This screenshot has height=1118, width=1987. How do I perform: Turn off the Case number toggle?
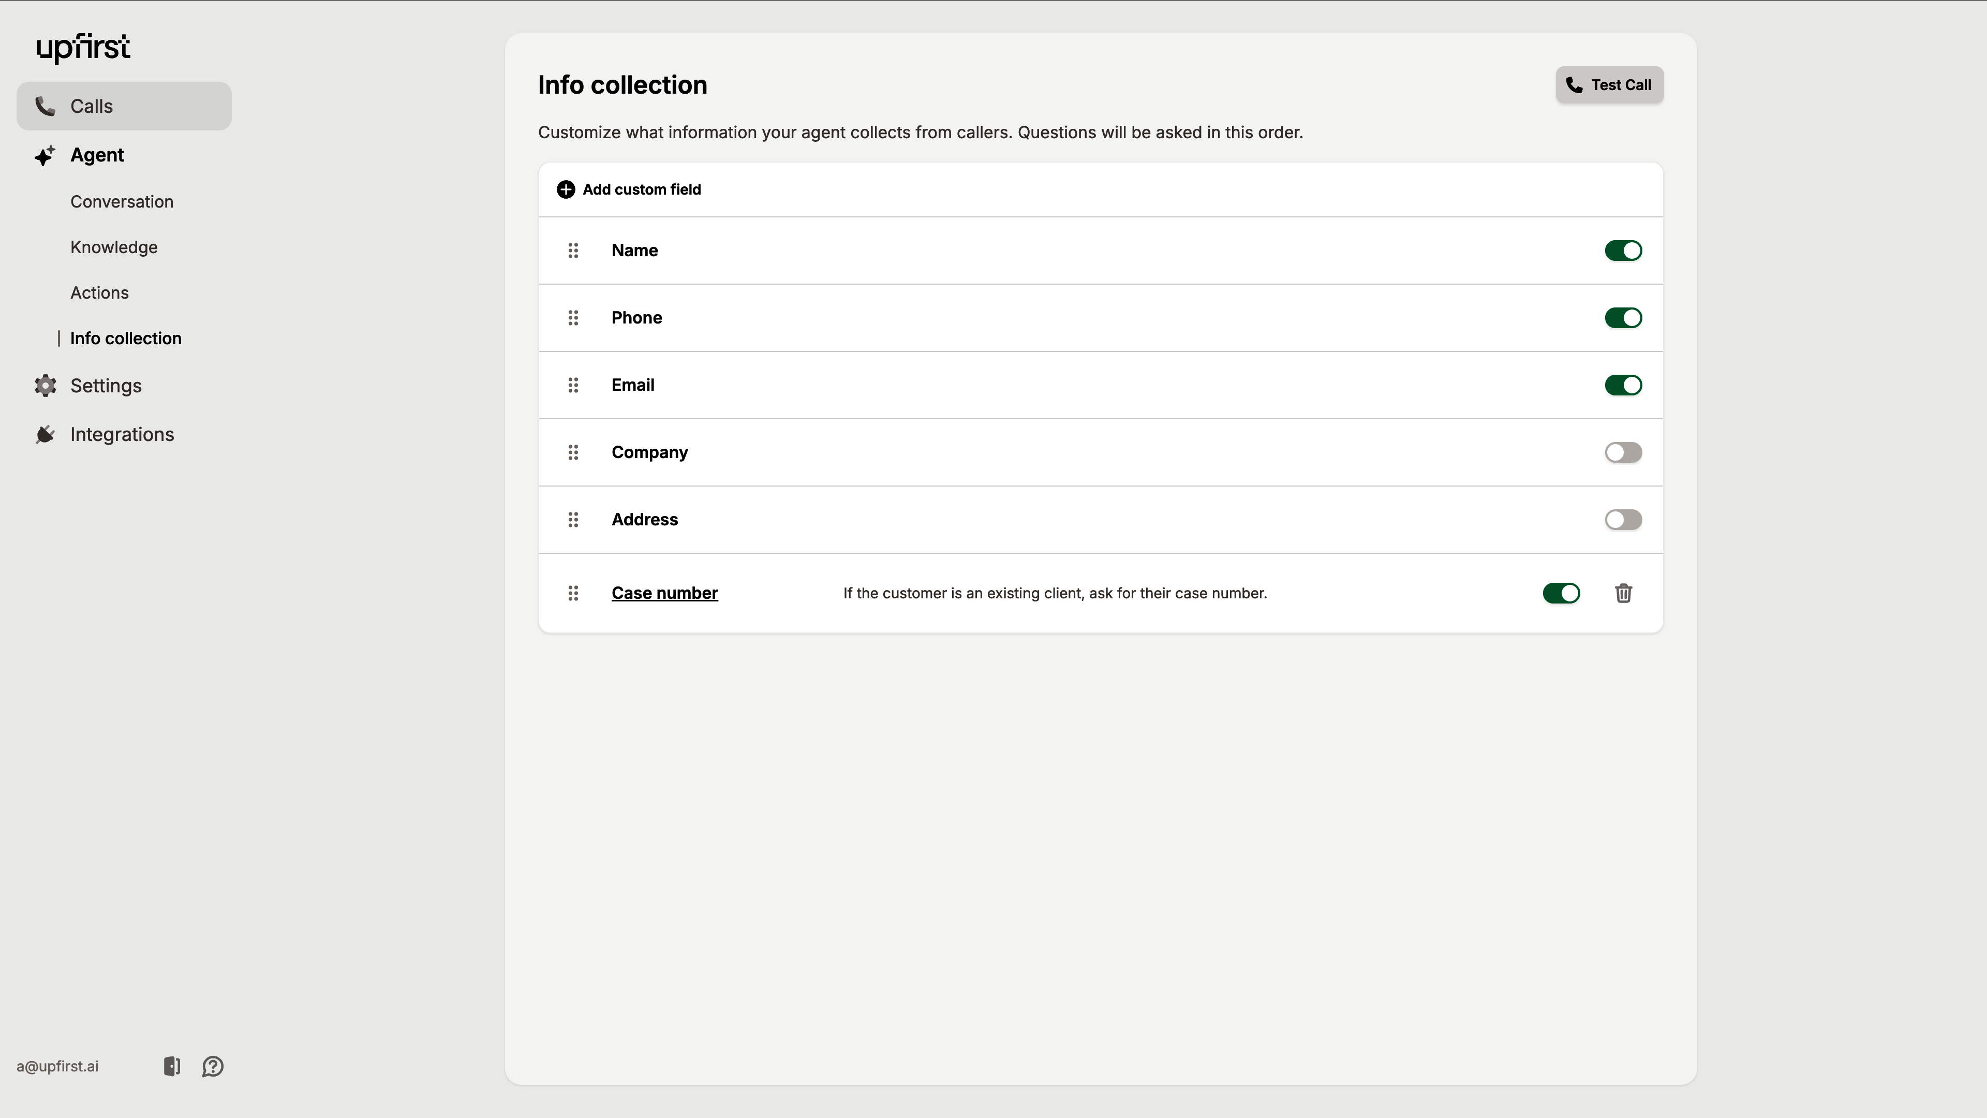click(1561, 593)
